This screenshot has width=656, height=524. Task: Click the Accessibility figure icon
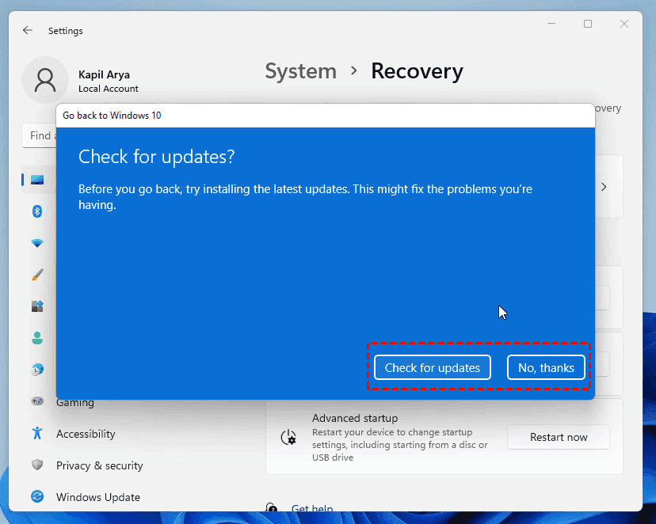pos(37,433)
